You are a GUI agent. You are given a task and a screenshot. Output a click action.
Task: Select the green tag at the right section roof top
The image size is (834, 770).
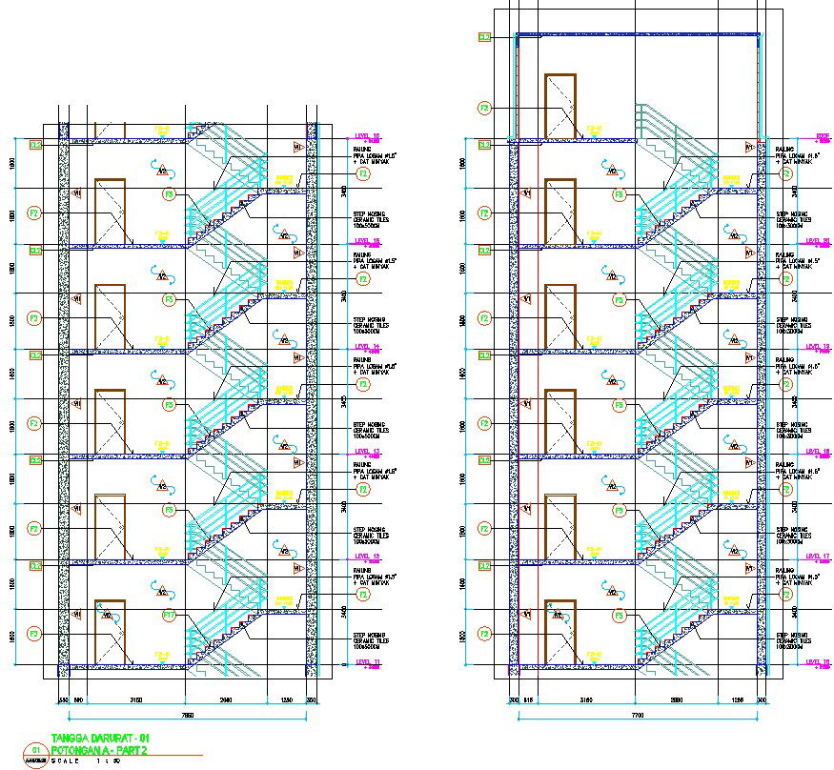484,37
